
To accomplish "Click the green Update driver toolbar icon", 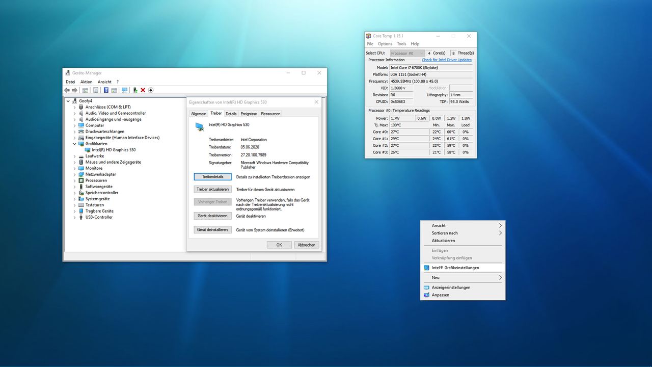I will pyautogui.click(x=135, y=90).
